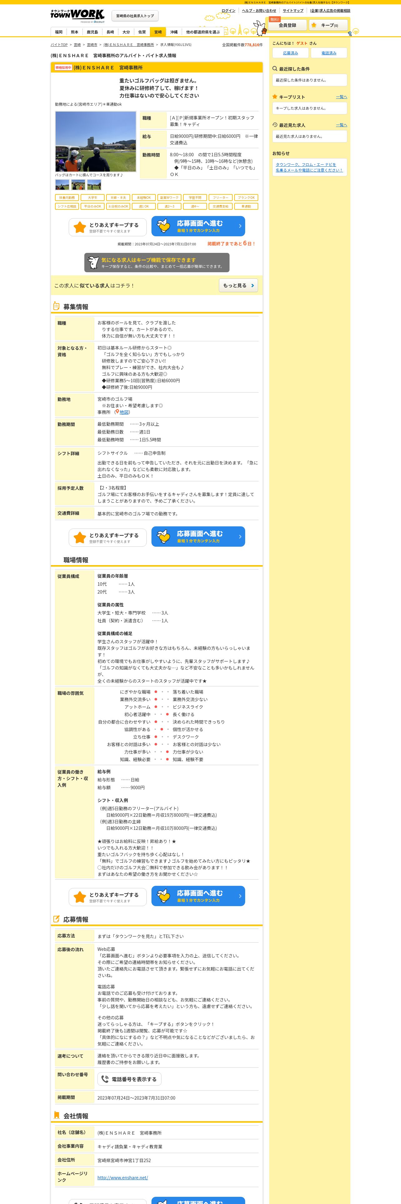The width and height of the screenshot is (401, 1204).
Task: Open 電話済み in sidebar
Action: pyautogui.click(x=329, y=53)
